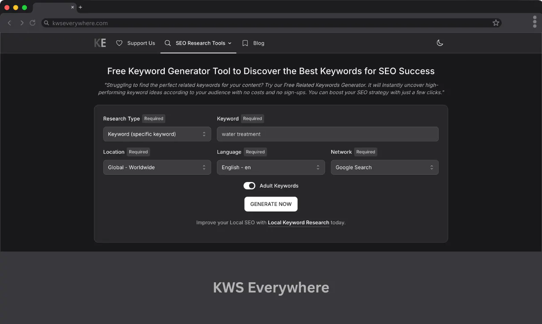Image resolution: width=542 pixels, height=324 pixels.
Task: Click the Adult Keywords label
Action: coord(279,186)
